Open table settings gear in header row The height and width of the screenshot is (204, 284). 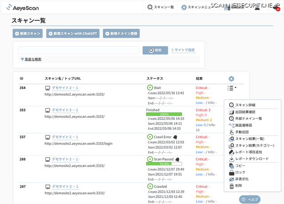coord(231,78)
